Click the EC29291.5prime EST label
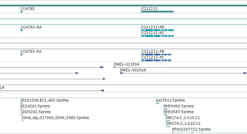247x134 pixels. click(x=35, y=106)
